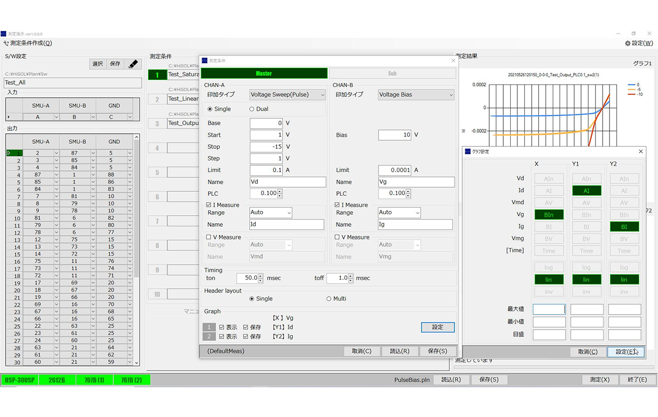
Task: Select Vg BIn for the X axis
Action: click(549, 215)
